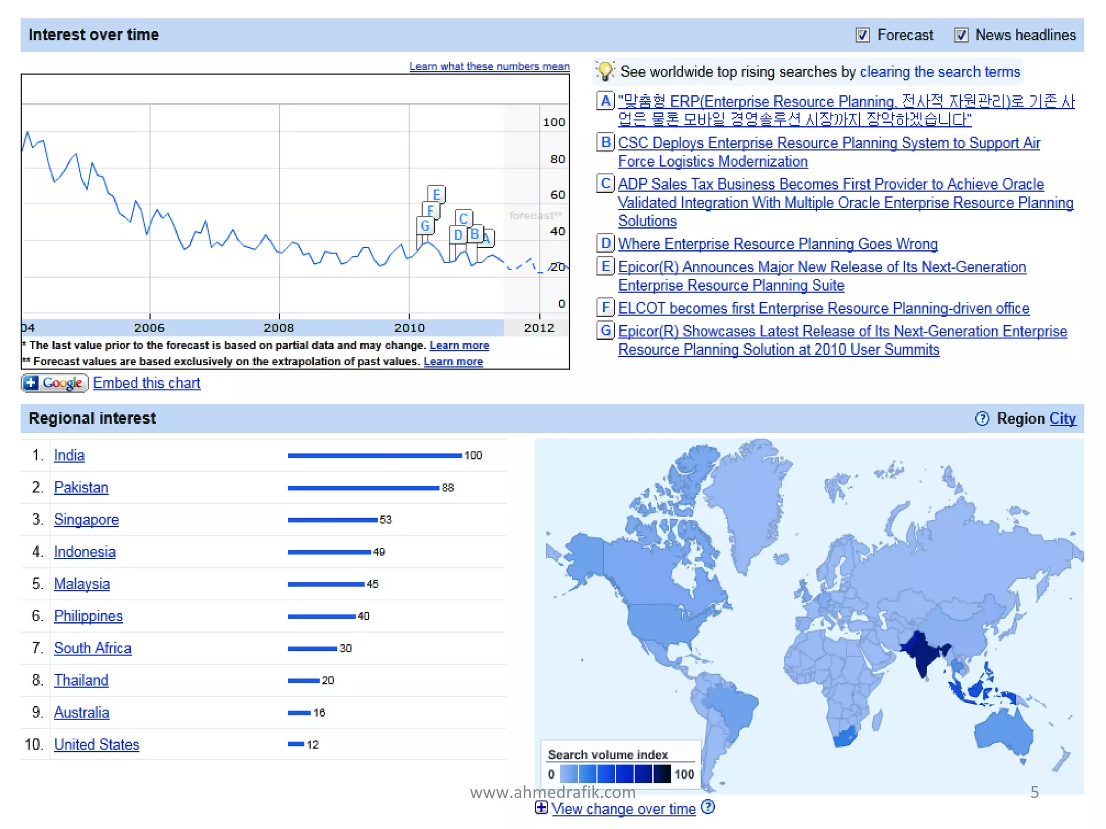
Task: Click the E marker on the timeline chart
Action: [x=436, y=194]
